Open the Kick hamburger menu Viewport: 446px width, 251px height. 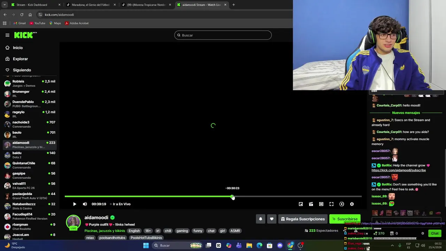[x=7, y=35]
